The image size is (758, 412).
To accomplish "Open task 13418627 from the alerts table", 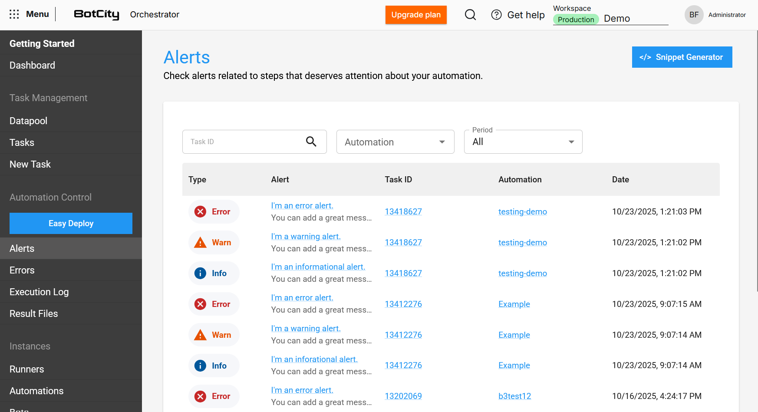I will 403,211.
